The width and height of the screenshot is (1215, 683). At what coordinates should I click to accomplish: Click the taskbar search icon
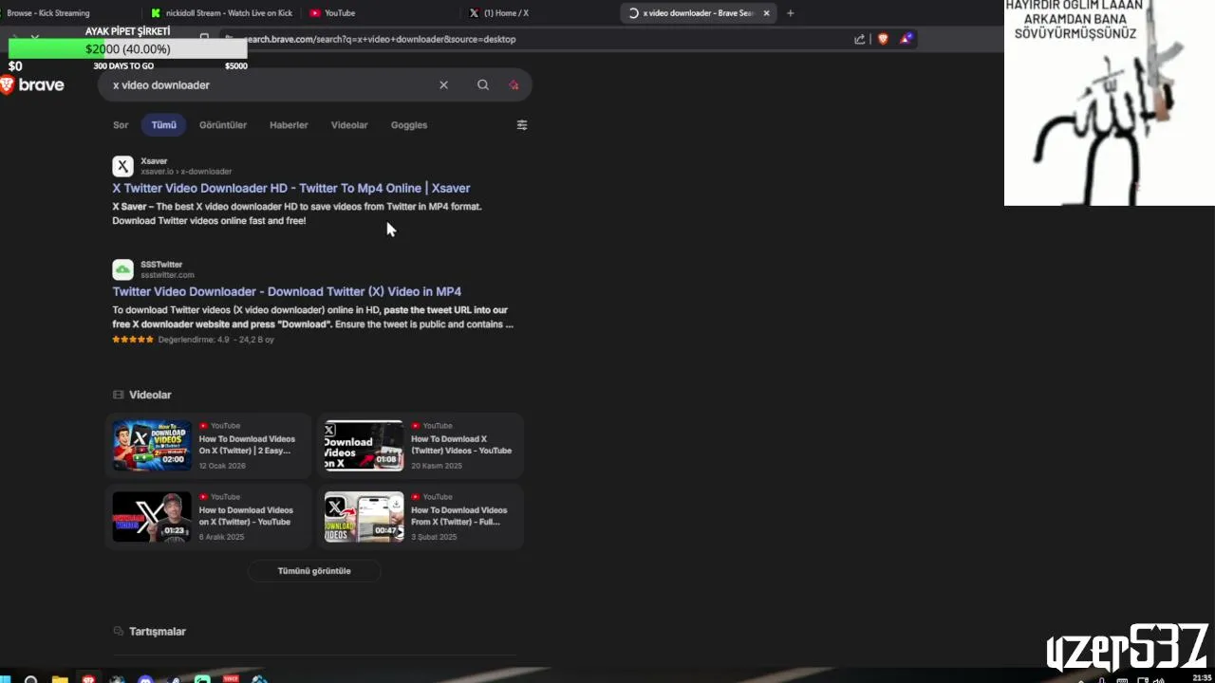click(30, 679)
